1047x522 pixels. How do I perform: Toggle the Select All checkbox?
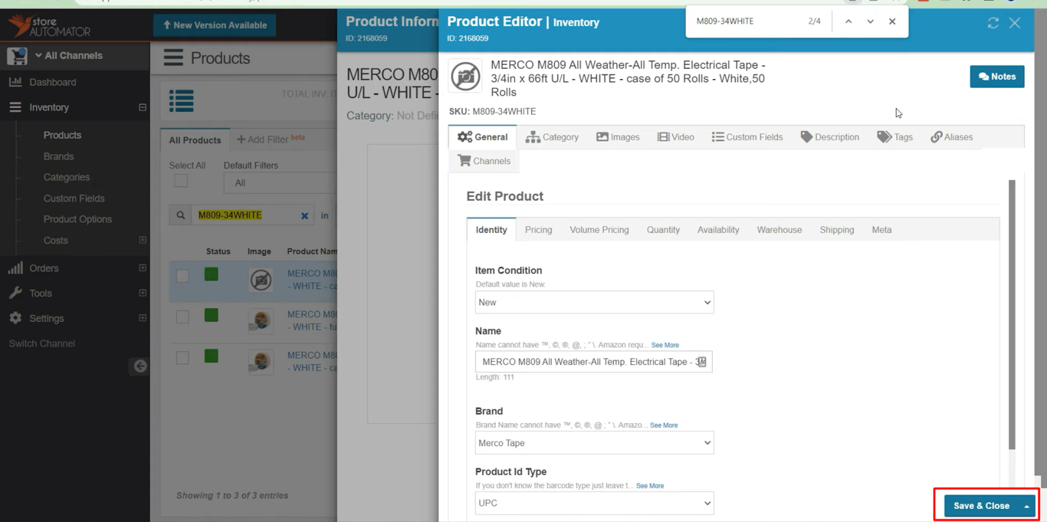coord(181,181)
